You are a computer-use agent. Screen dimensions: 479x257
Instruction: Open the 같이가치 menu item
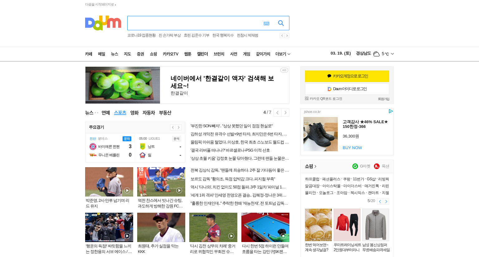point(263,54)
